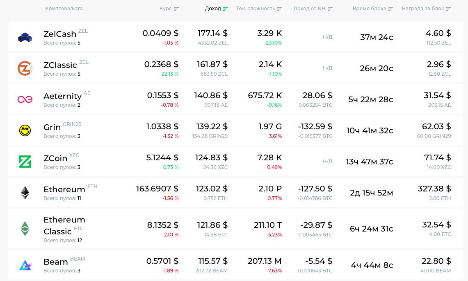
Task: Click sort icon next to Доход от NH
Action: click(330, 9)
